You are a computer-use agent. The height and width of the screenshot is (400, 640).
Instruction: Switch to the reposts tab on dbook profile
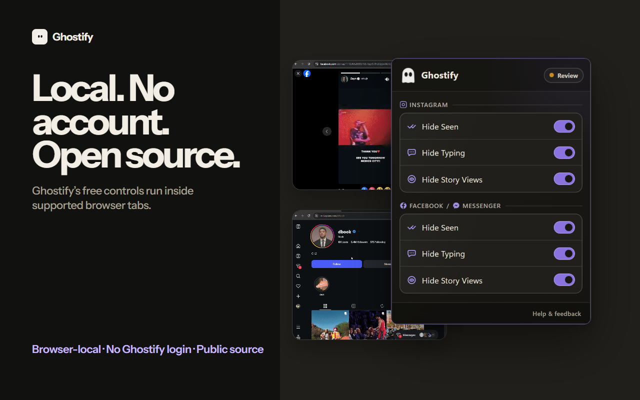pos(382,306)
